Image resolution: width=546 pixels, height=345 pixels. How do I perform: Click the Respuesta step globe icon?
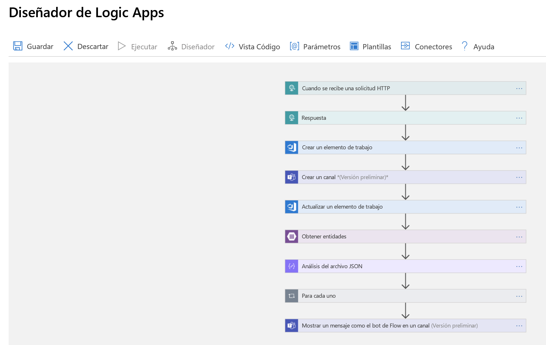292,118
